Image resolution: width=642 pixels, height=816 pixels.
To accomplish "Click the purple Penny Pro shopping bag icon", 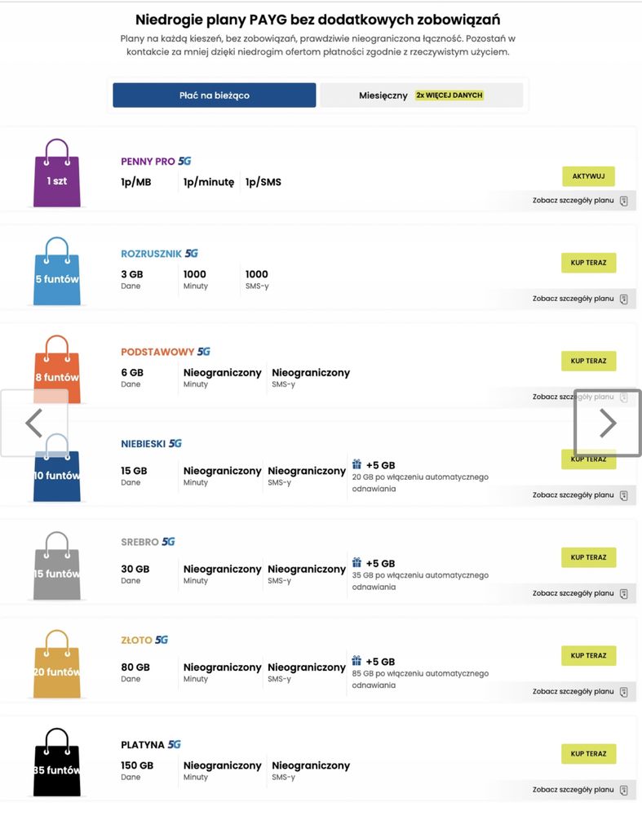I will coord(57,173).
